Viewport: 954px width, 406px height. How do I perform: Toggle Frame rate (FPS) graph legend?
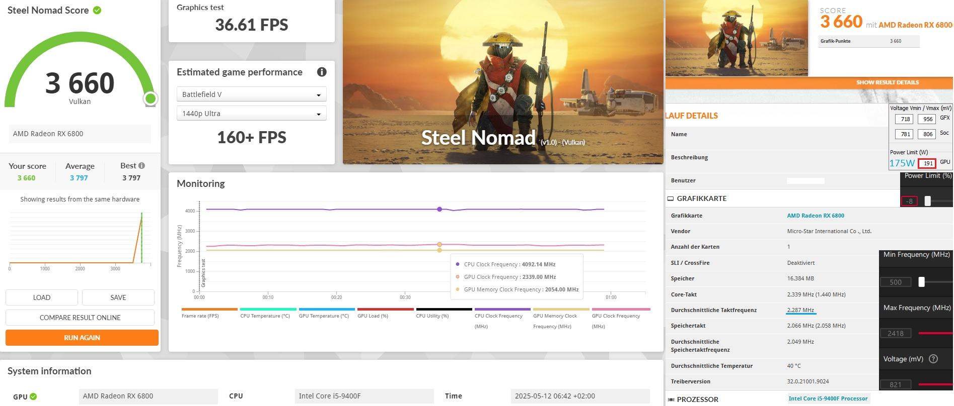209,313
